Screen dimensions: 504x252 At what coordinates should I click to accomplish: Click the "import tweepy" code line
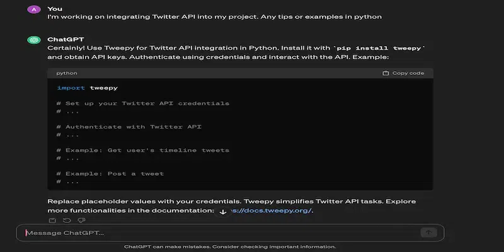click(x=87, y=88)
